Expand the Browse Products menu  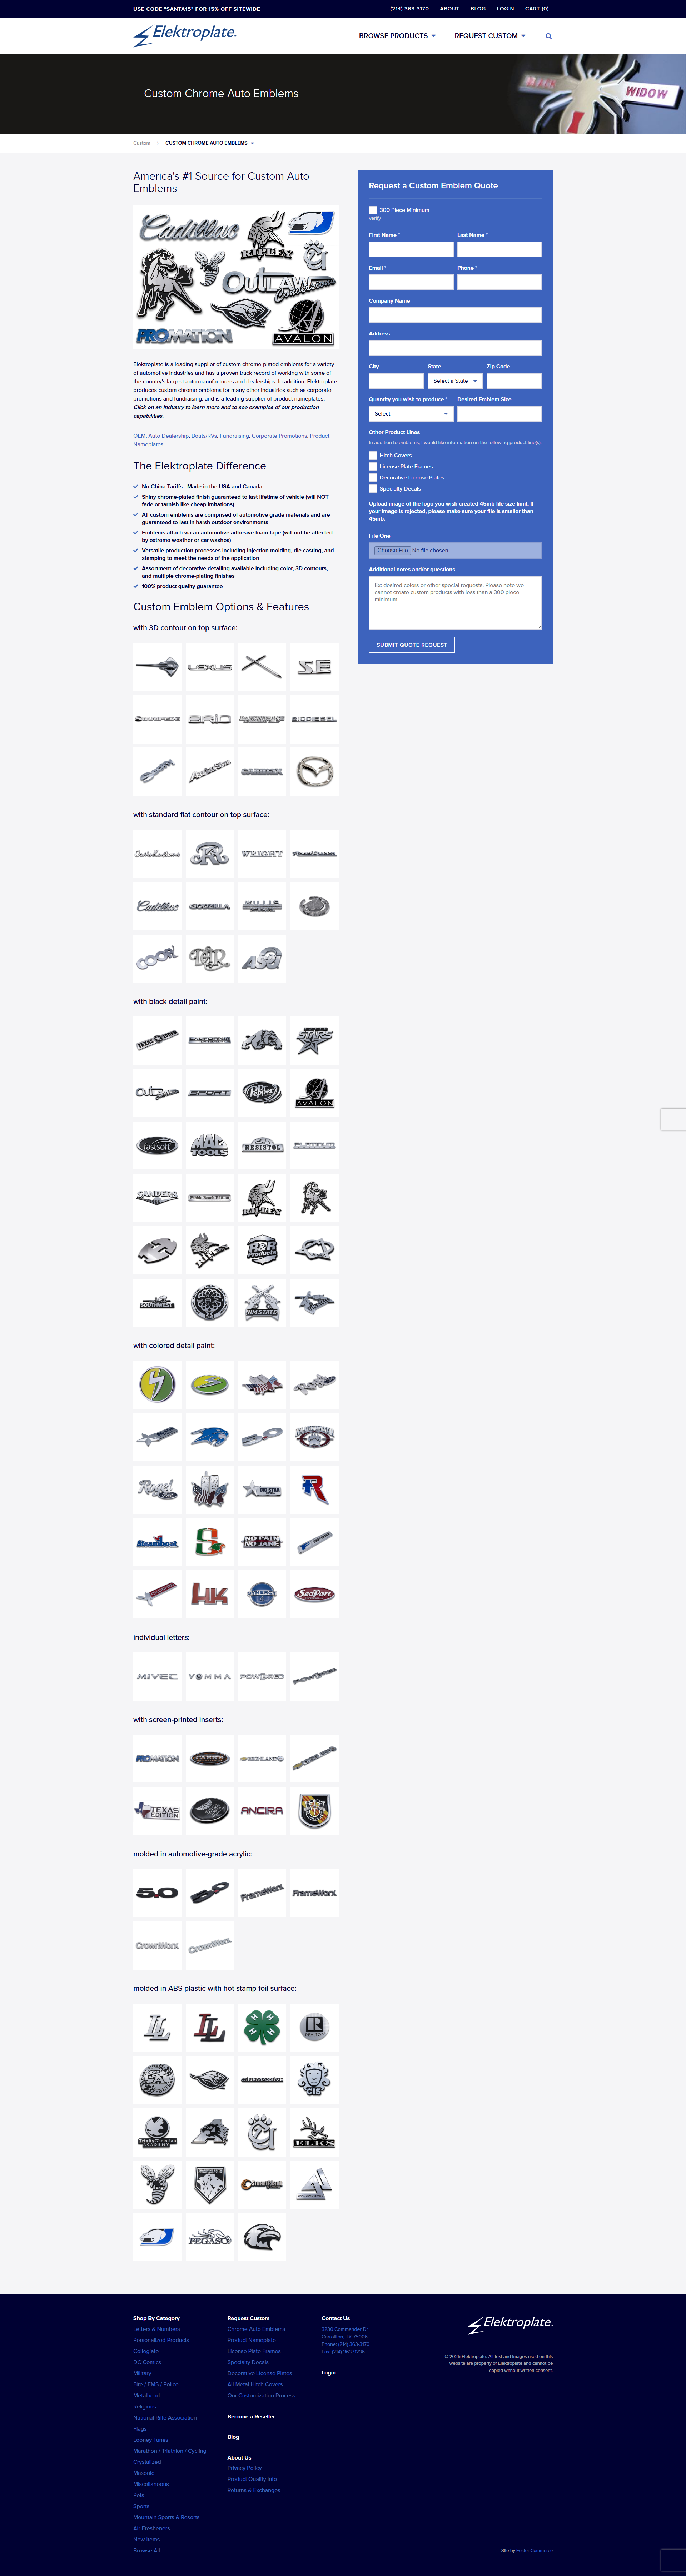click(x=397, y=36)
